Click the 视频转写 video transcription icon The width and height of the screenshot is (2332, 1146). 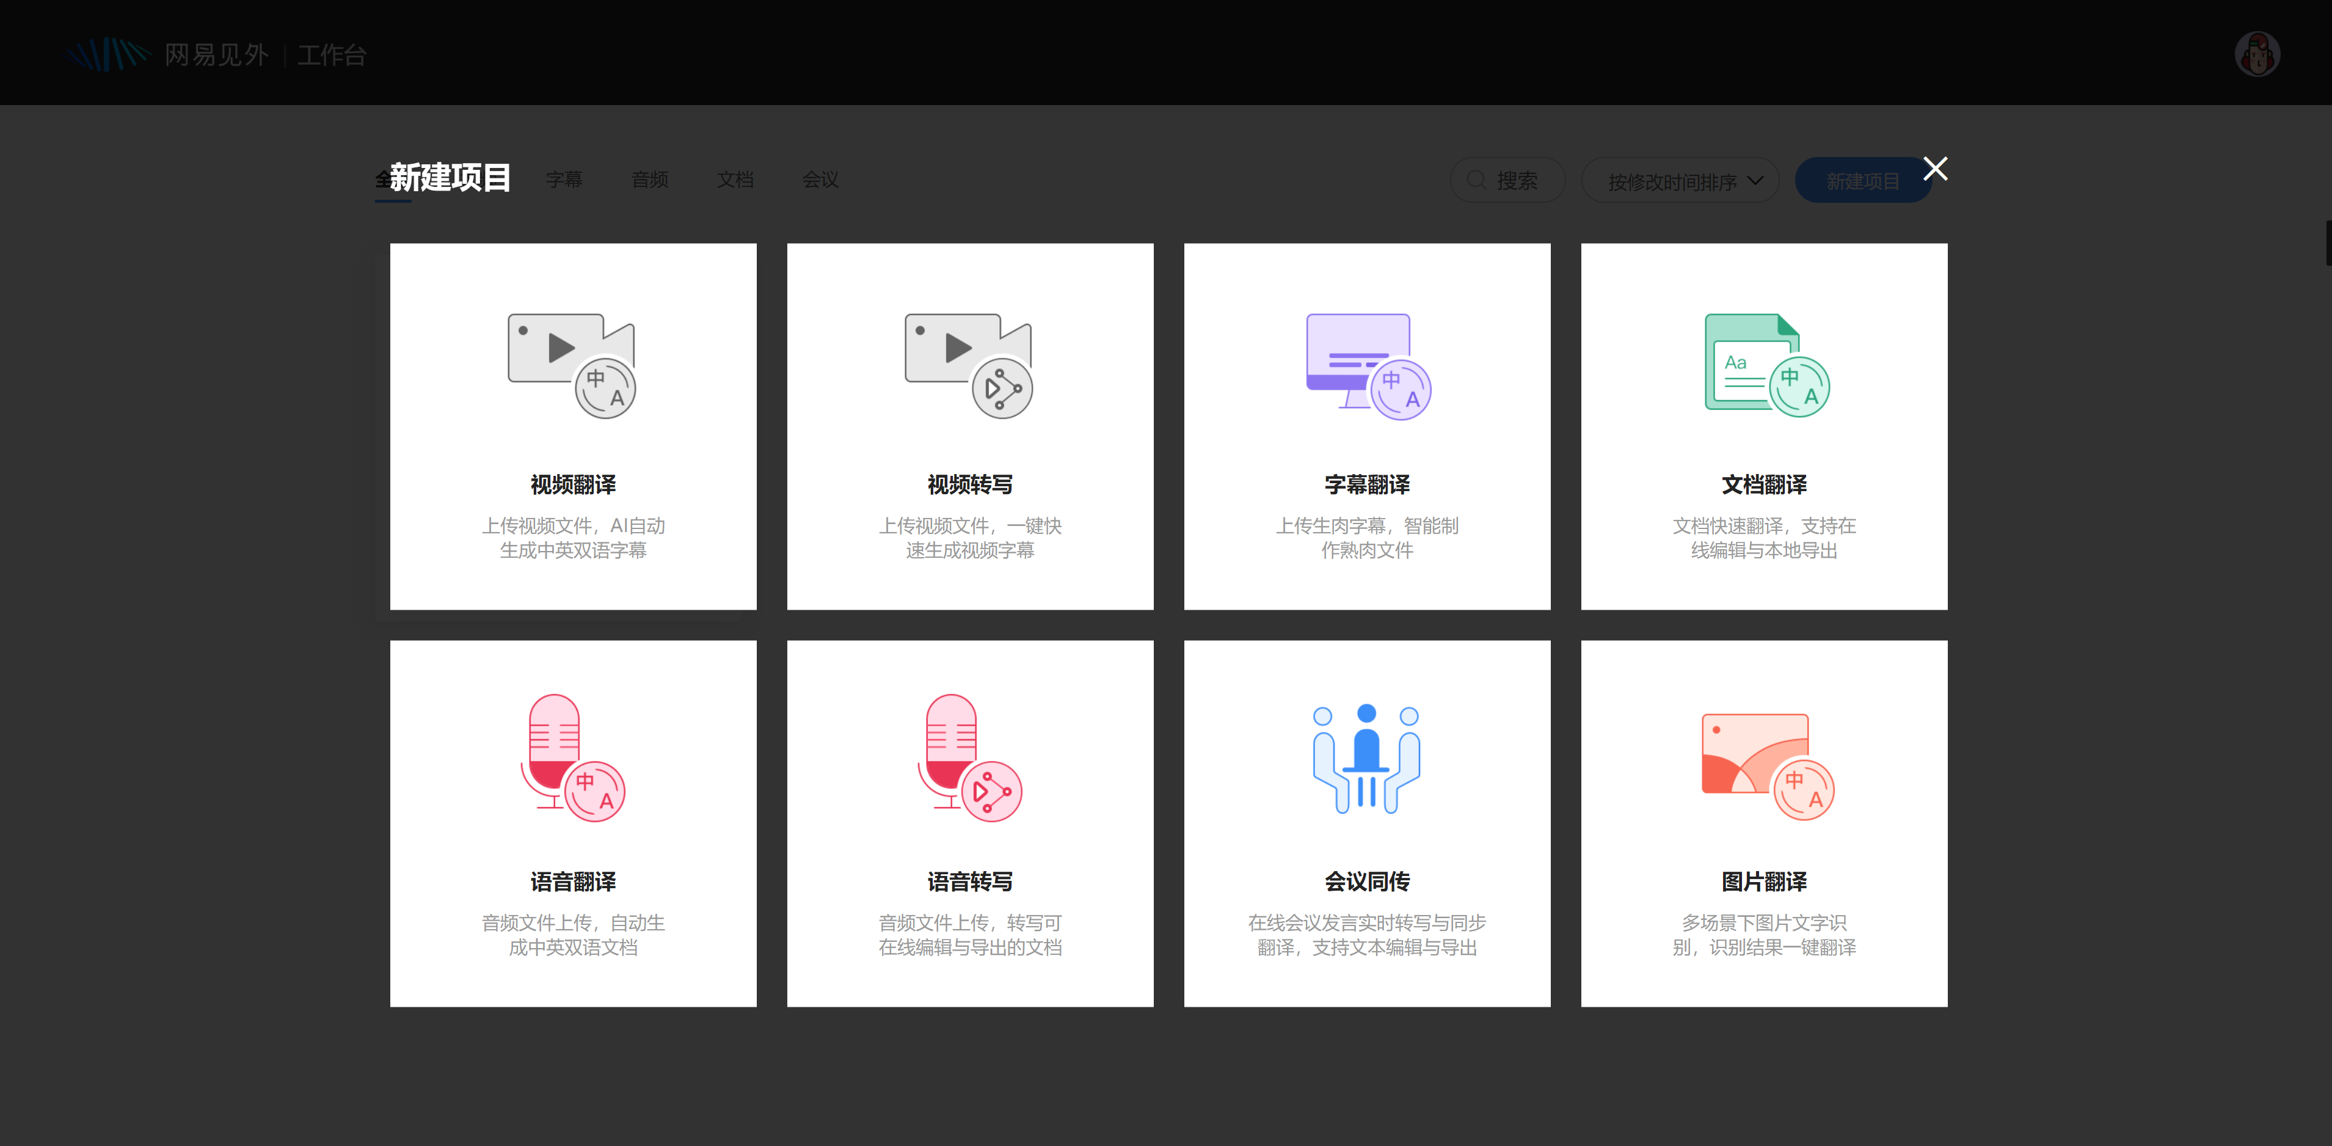(x=969, y=366)
